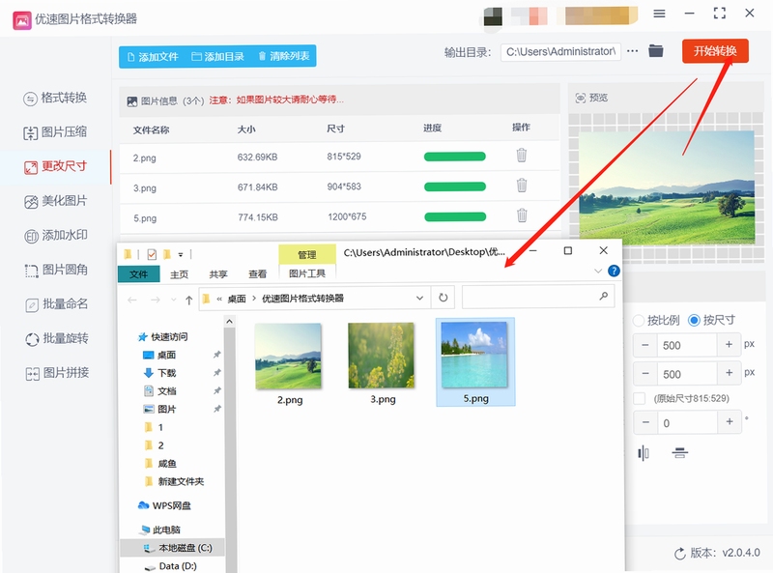The image size is (773, 573).
Task: Open the 主页 tab in Explorer
Action: coord(179,274)
